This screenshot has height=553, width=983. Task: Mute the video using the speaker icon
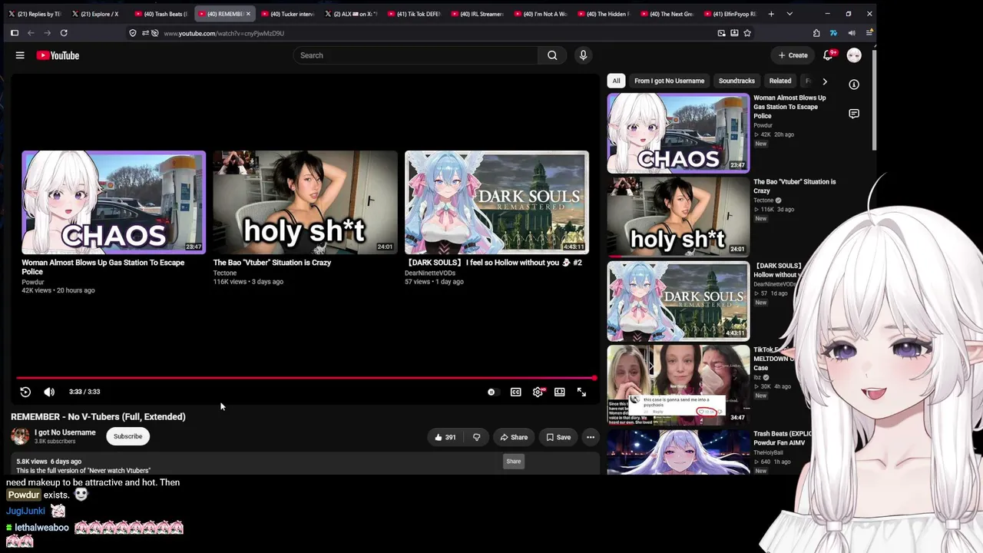pos(49,392)
